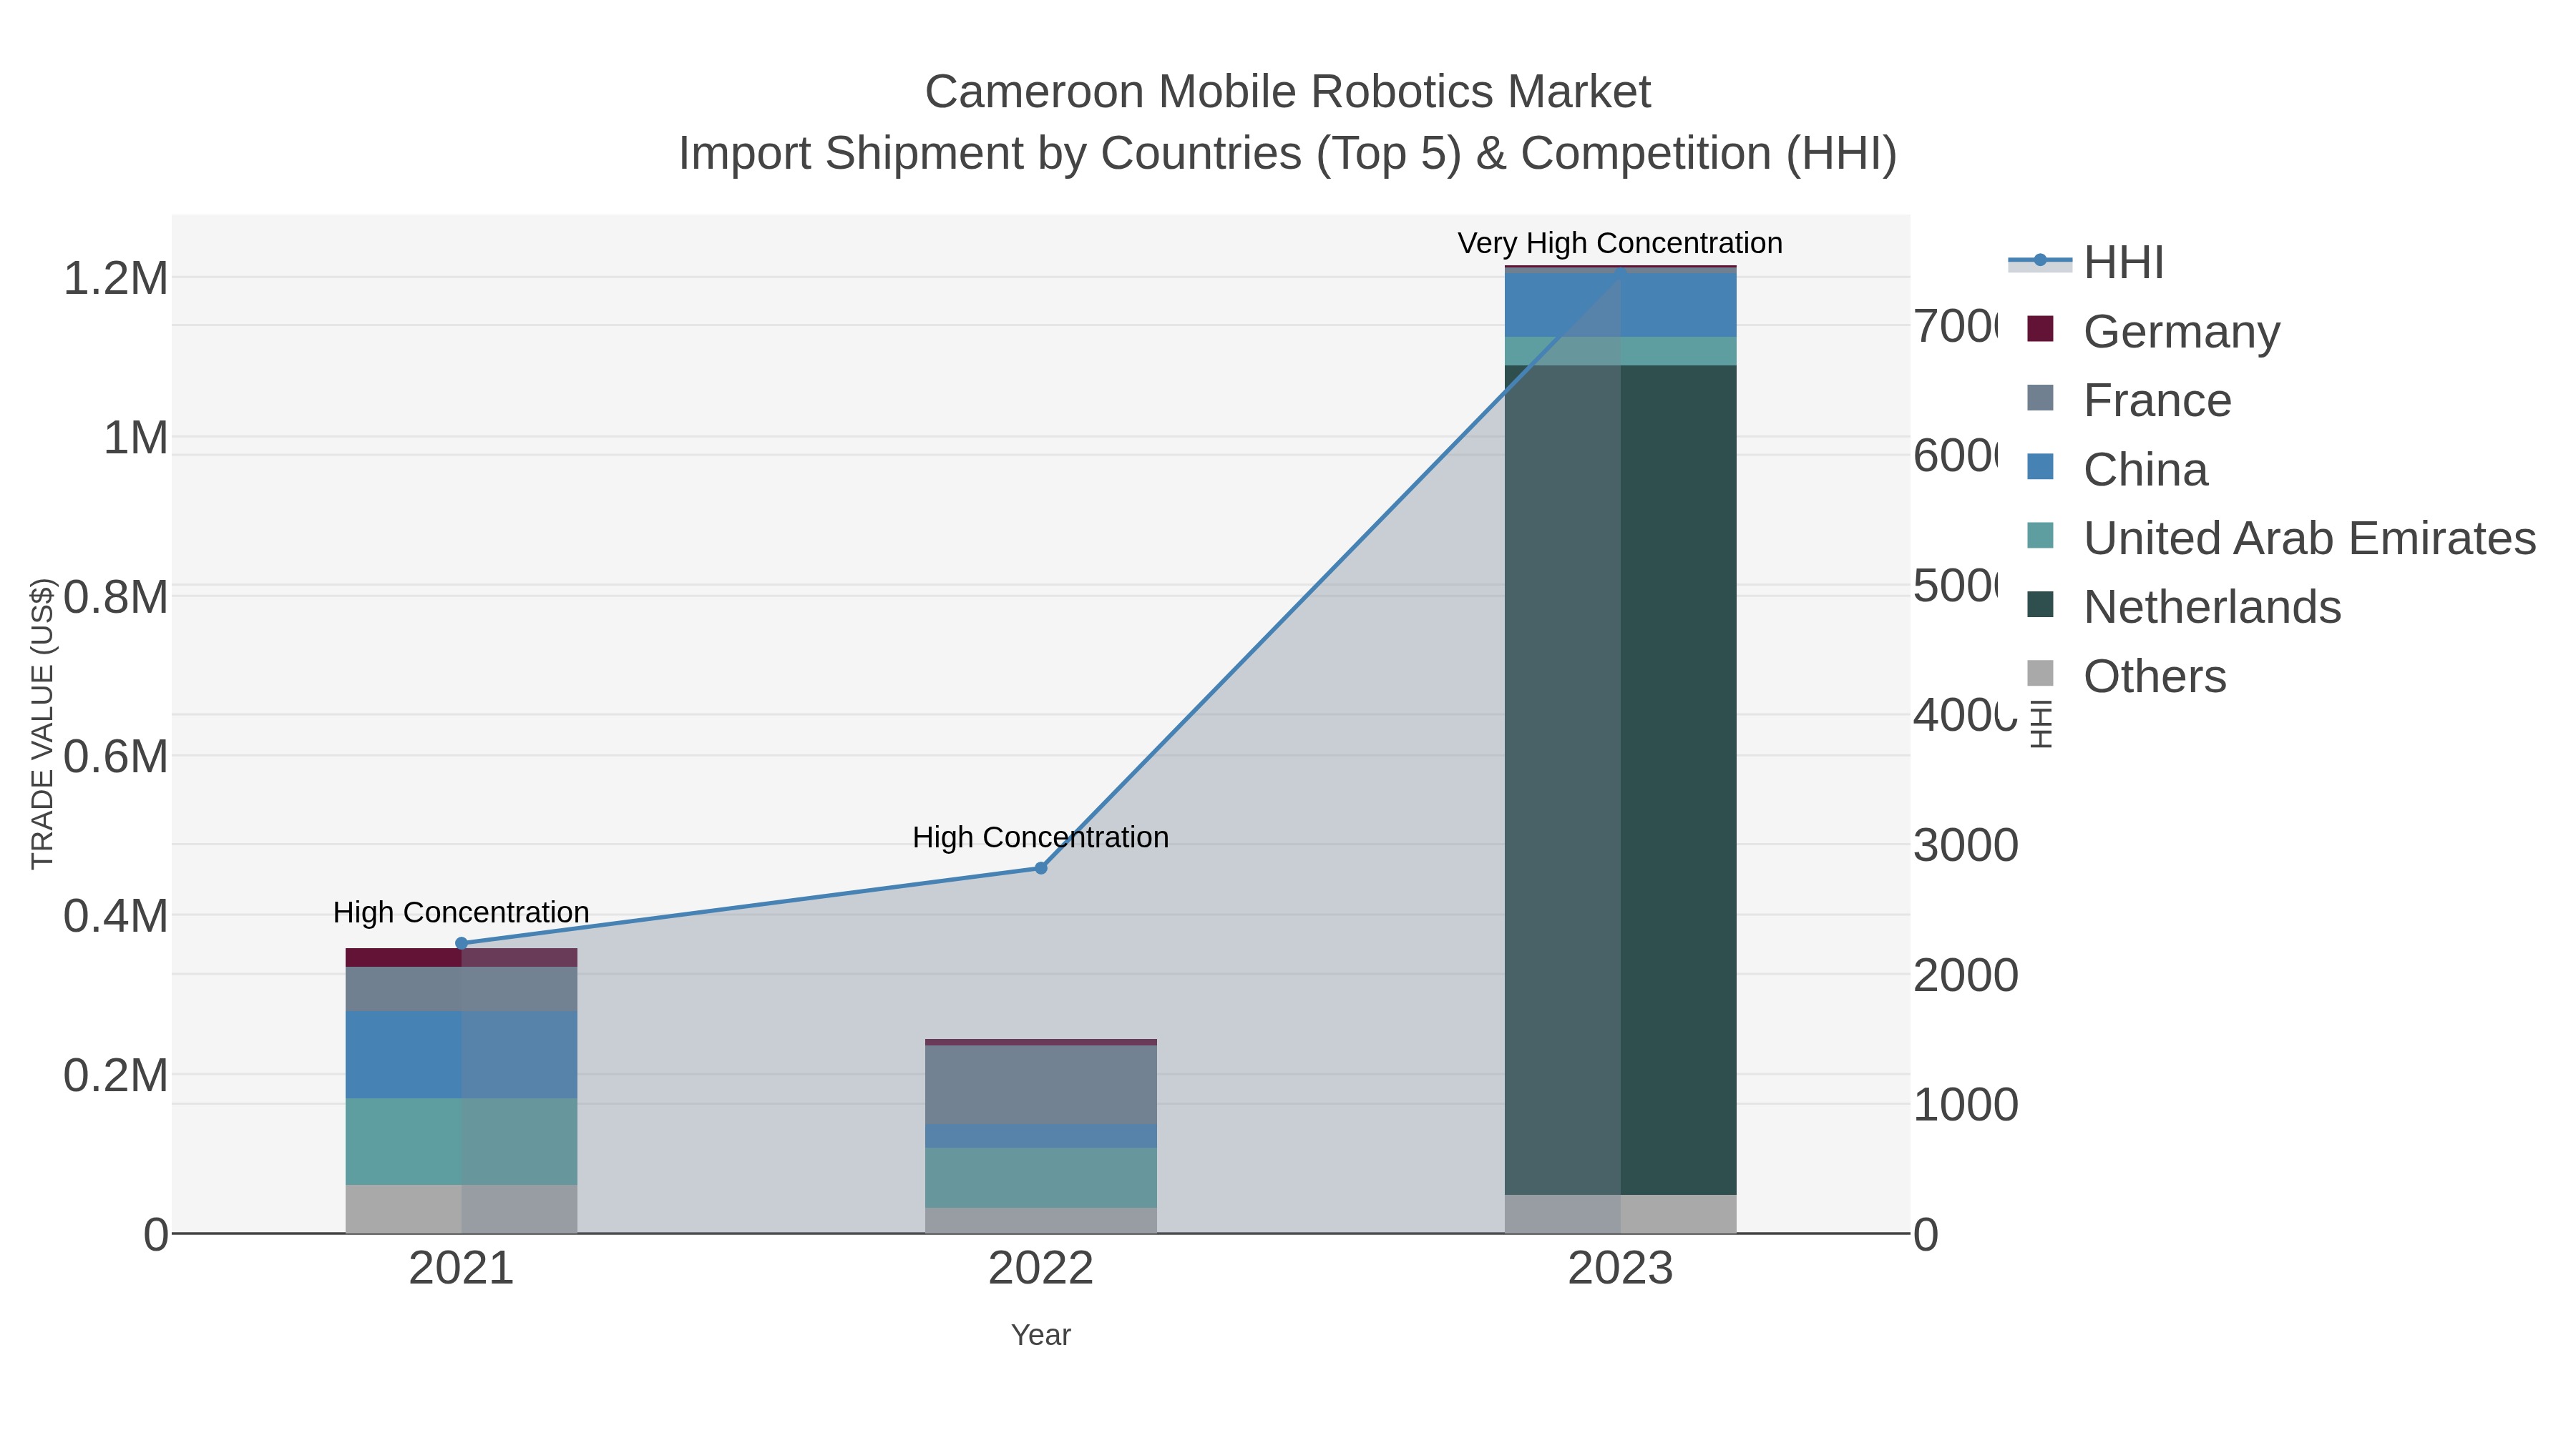Click the 1.2M y-axis tick label
This screenshot has width=2576, height=1448.
coord(116,279)
